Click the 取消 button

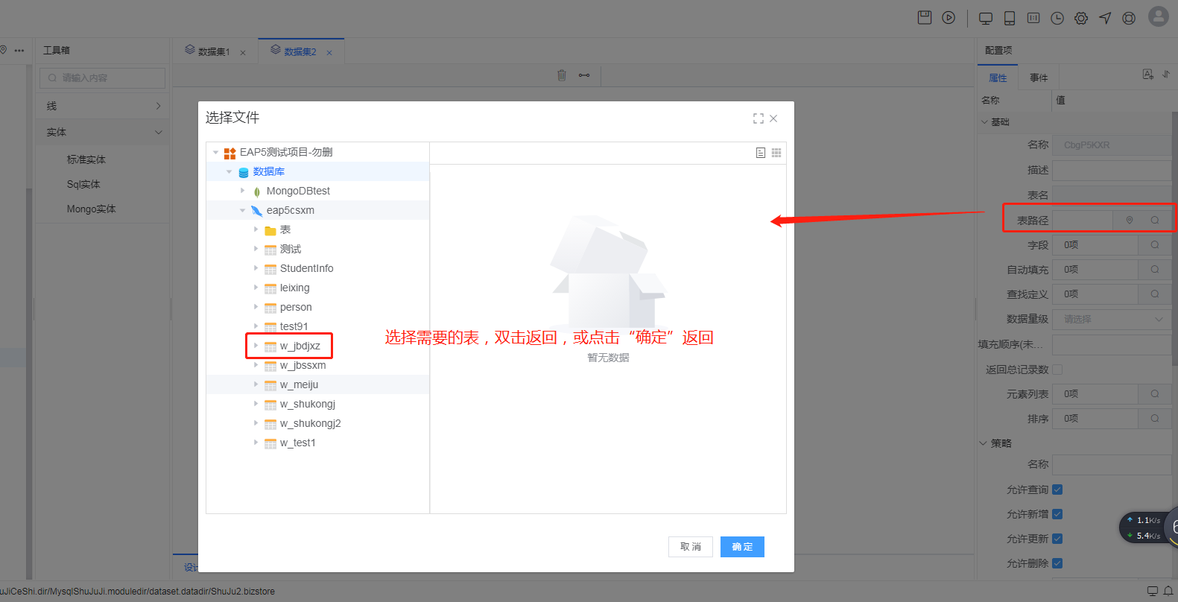click(691, 547)
